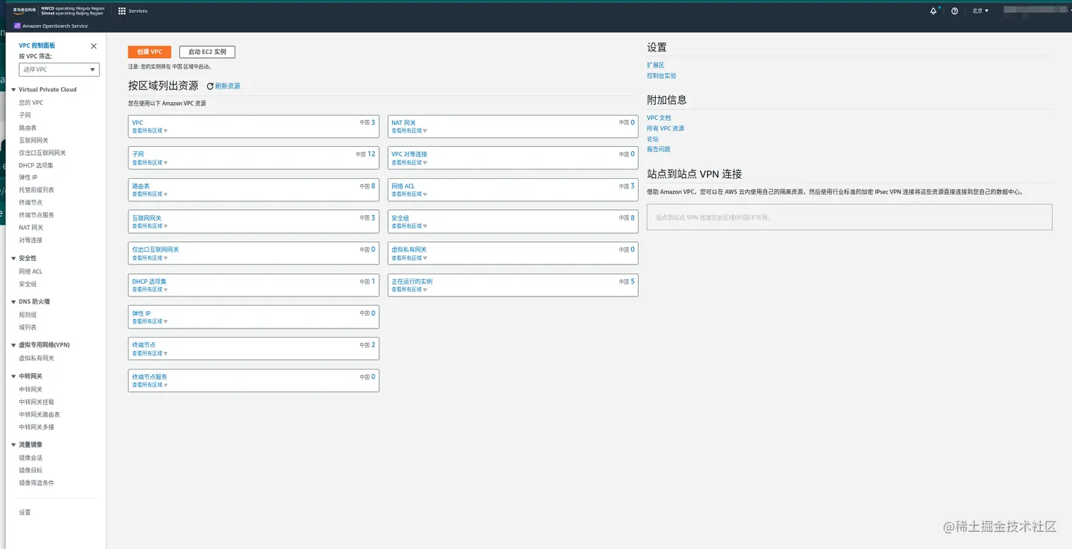Click the Amazon OpenSearch Service shortcut icon
Image resolution: width=1072 pixels, height=549 pixels.
tap(17, 26)
